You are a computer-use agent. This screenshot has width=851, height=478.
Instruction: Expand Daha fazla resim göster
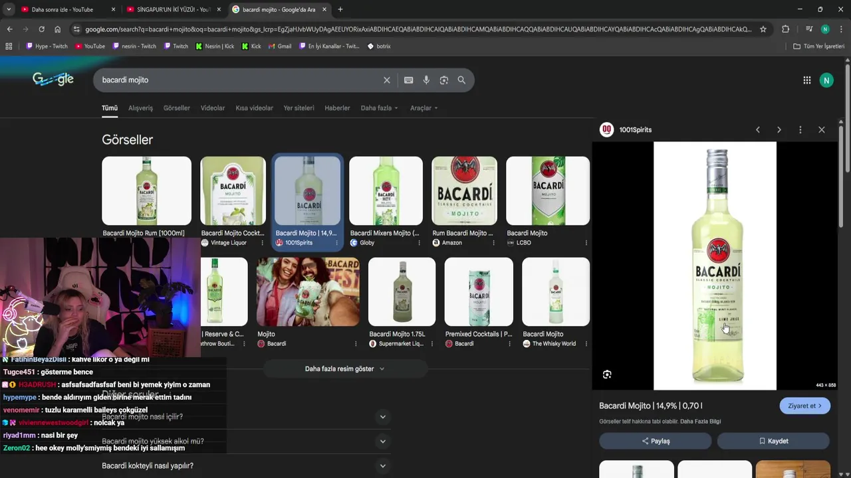(344, 368)
